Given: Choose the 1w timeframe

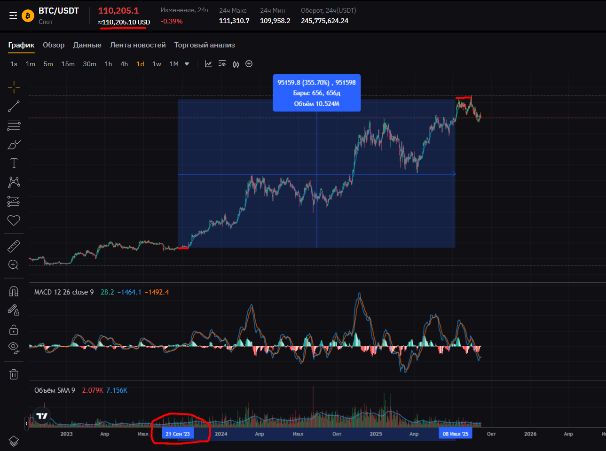Looking at the screenshot, I should tap(157, 64).
